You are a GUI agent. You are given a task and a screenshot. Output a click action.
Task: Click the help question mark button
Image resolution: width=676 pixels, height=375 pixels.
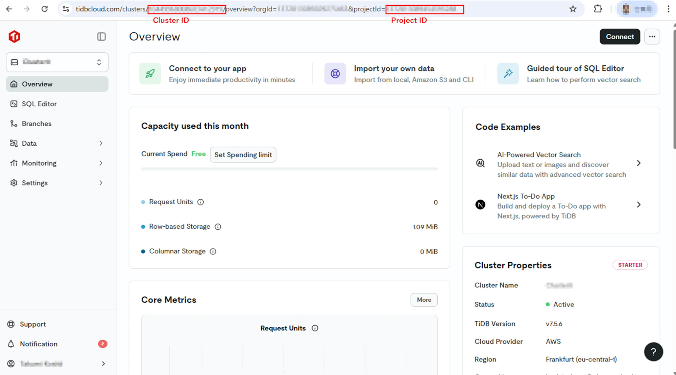[653, 352]
